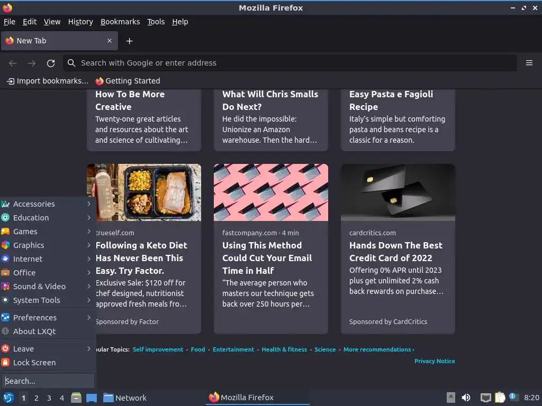Expand the Graphics submenu arrow
542x406 pixels.
[x=89, y=245]
